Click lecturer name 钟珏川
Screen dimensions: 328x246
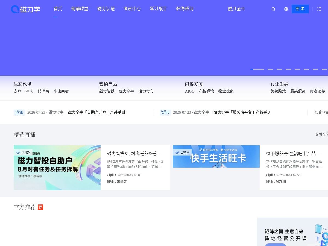point(281,182)
